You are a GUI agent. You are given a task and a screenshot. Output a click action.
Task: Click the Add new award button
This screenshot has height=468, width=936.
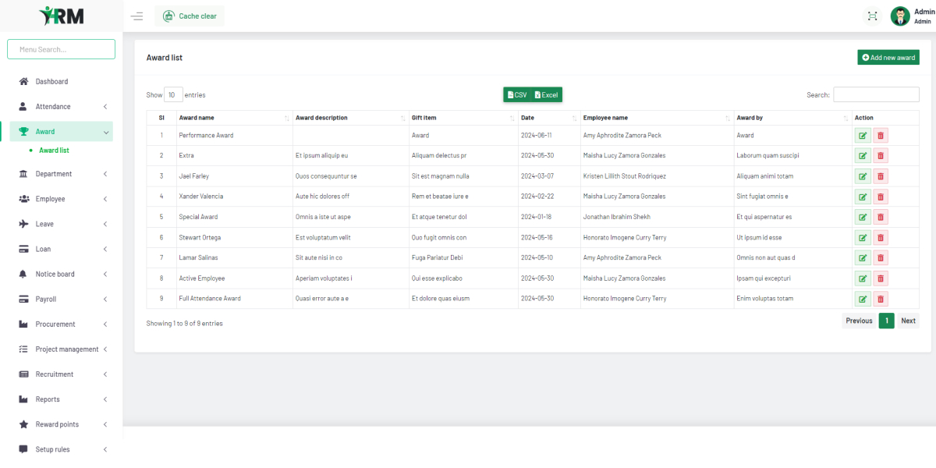click(888, 57)
